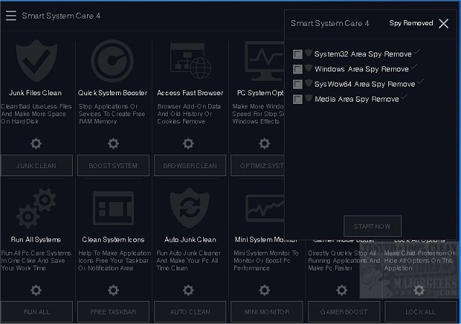Image resolution: width=461 pixels, height=324 pixels.
Task: Click the RUN ALL button
Action: tap(37, 312)
